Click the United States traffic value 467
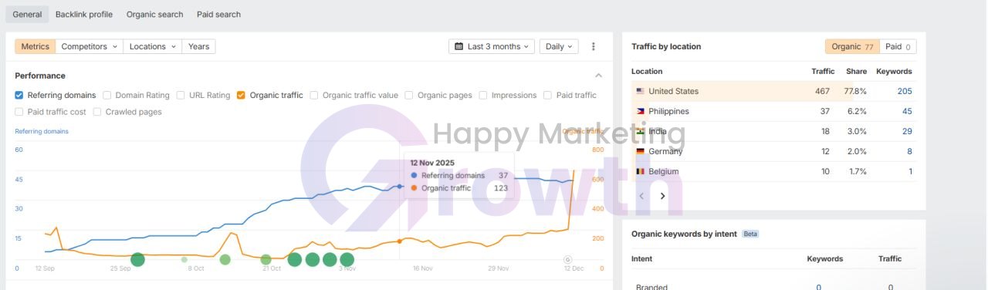 point(822,91)
